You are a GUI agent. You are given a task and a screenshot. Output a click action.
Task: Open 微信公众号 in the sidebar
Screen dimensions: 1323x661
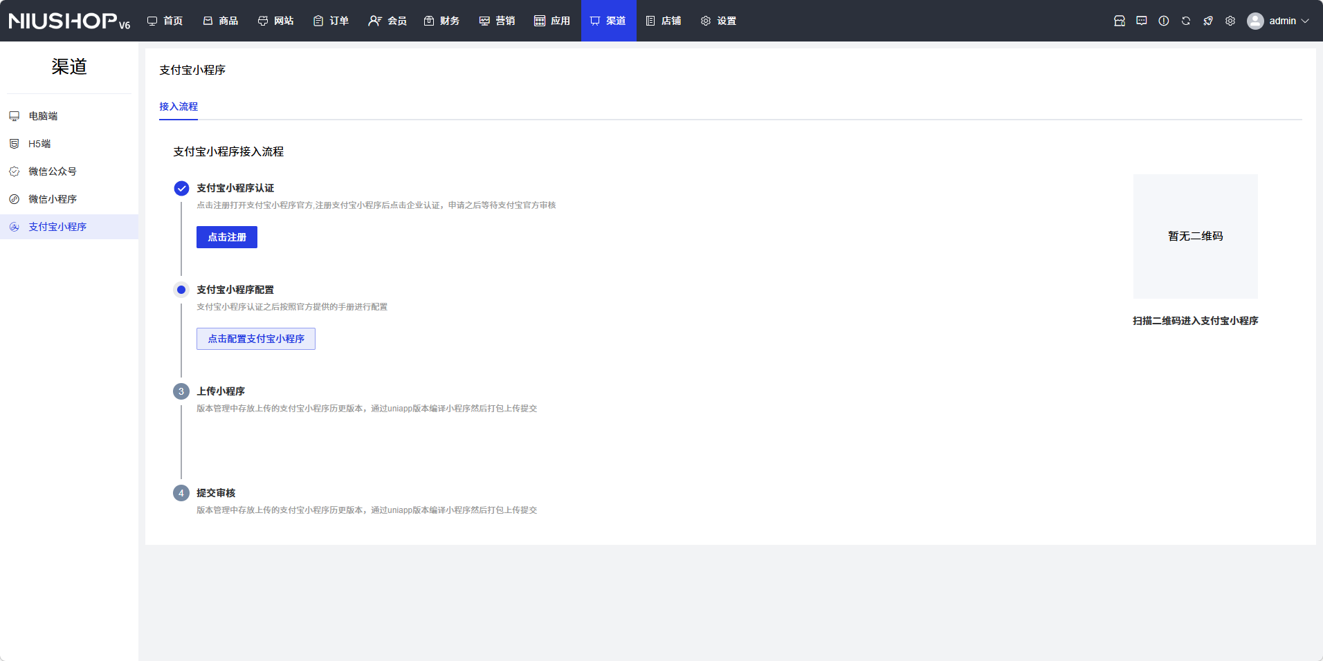point(53,171)
